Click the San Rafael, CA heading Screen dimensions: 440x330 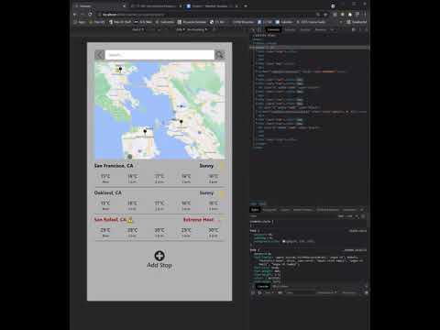pyautogui.click(x=110, y=220)
